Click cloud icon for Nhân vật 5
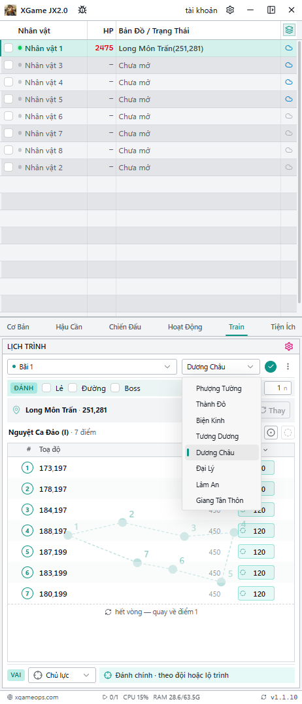This screenshot has height=704, width=302. (x=289, y=100)
